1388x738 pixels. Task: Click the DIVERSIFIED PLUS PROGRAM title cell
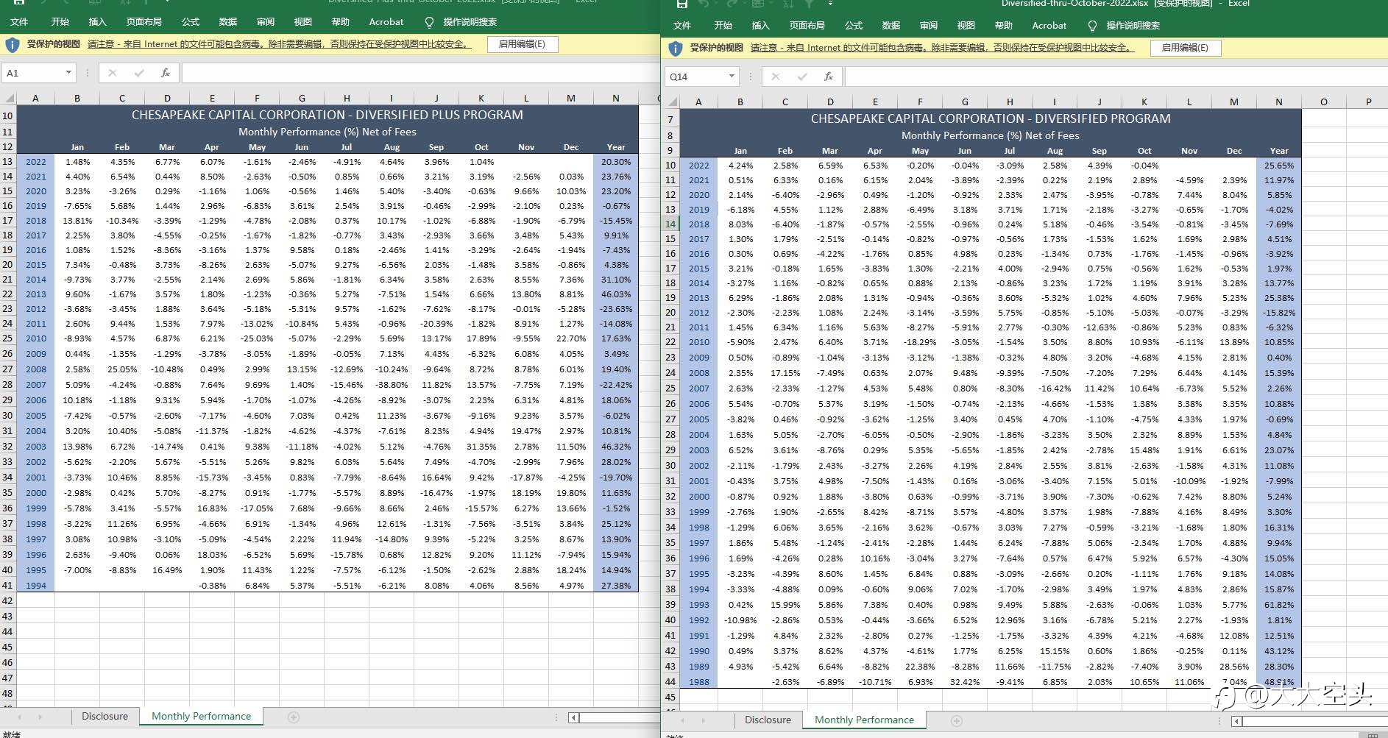[327, 115]
